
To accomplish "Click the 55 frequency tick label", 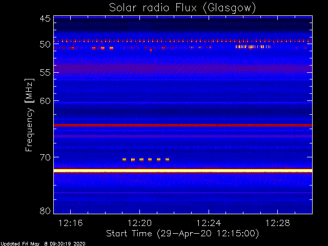I will coord(45,73).
